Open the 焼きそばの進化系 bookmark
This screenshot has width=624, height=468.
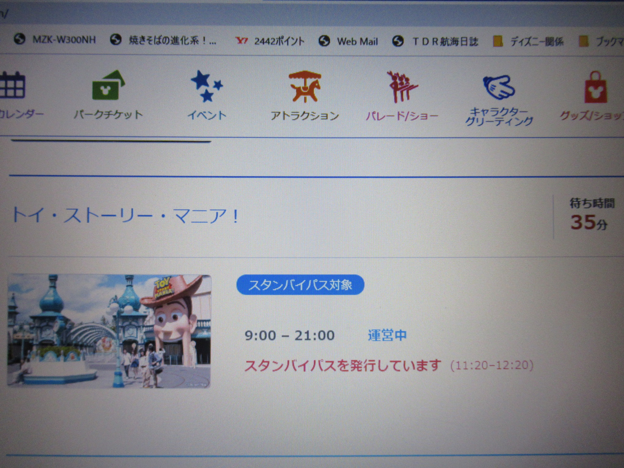tap(172, 40)
